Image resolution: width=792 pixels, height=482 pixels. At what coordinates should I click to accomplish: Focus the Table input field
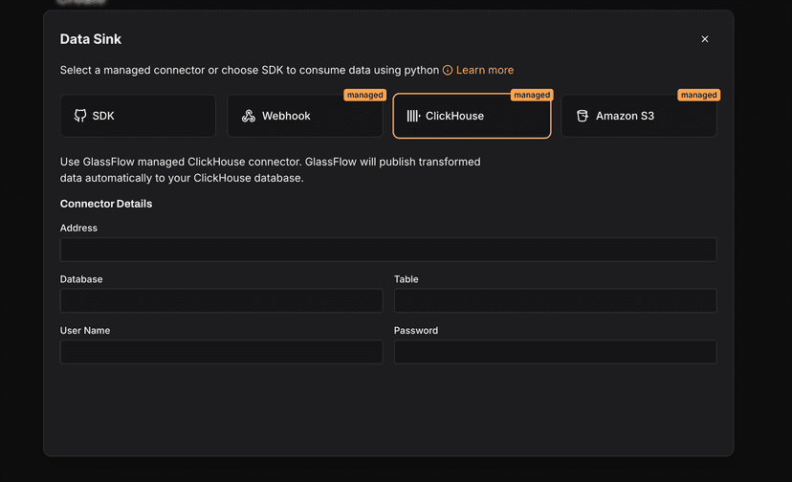pos(555,300)
